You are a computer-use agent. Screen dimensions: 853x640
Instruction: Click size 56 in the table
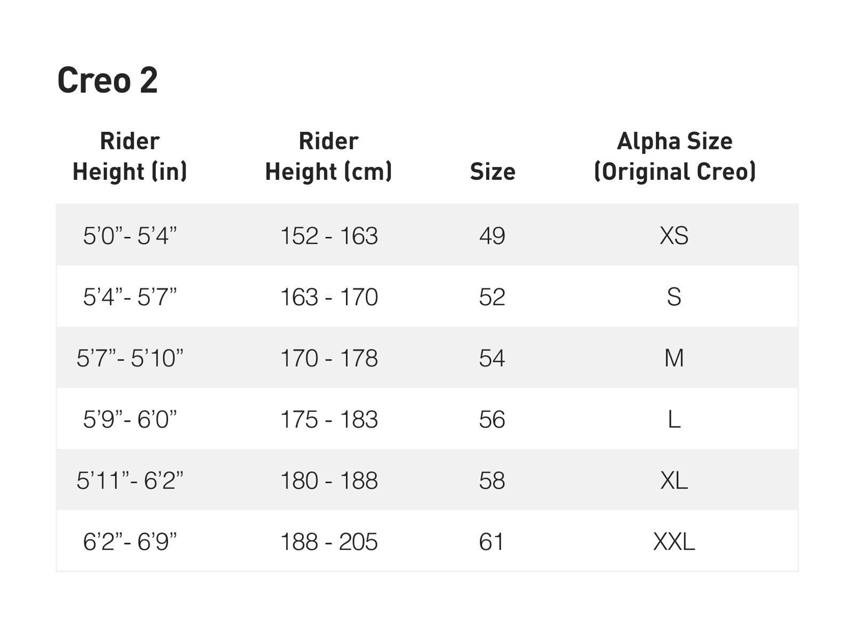coord(492,419)
